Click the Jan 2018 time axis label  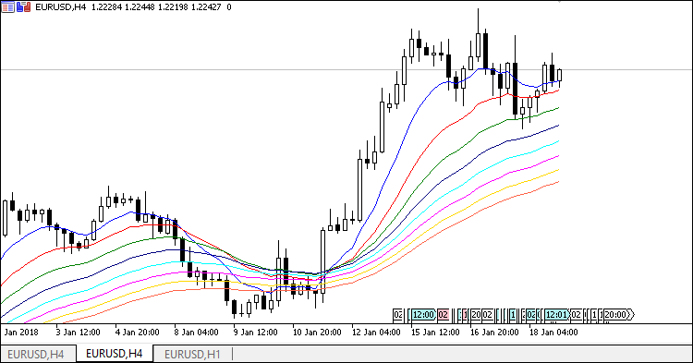tap(21, 333)
